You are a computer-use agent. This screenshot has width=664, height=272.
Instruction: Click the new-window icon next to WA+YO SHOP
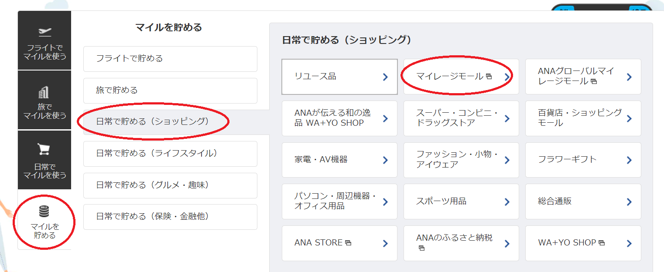(x=602, y=243)
